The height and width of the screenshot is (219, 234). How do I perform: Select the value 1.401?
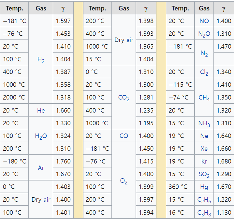click(63, 212)
